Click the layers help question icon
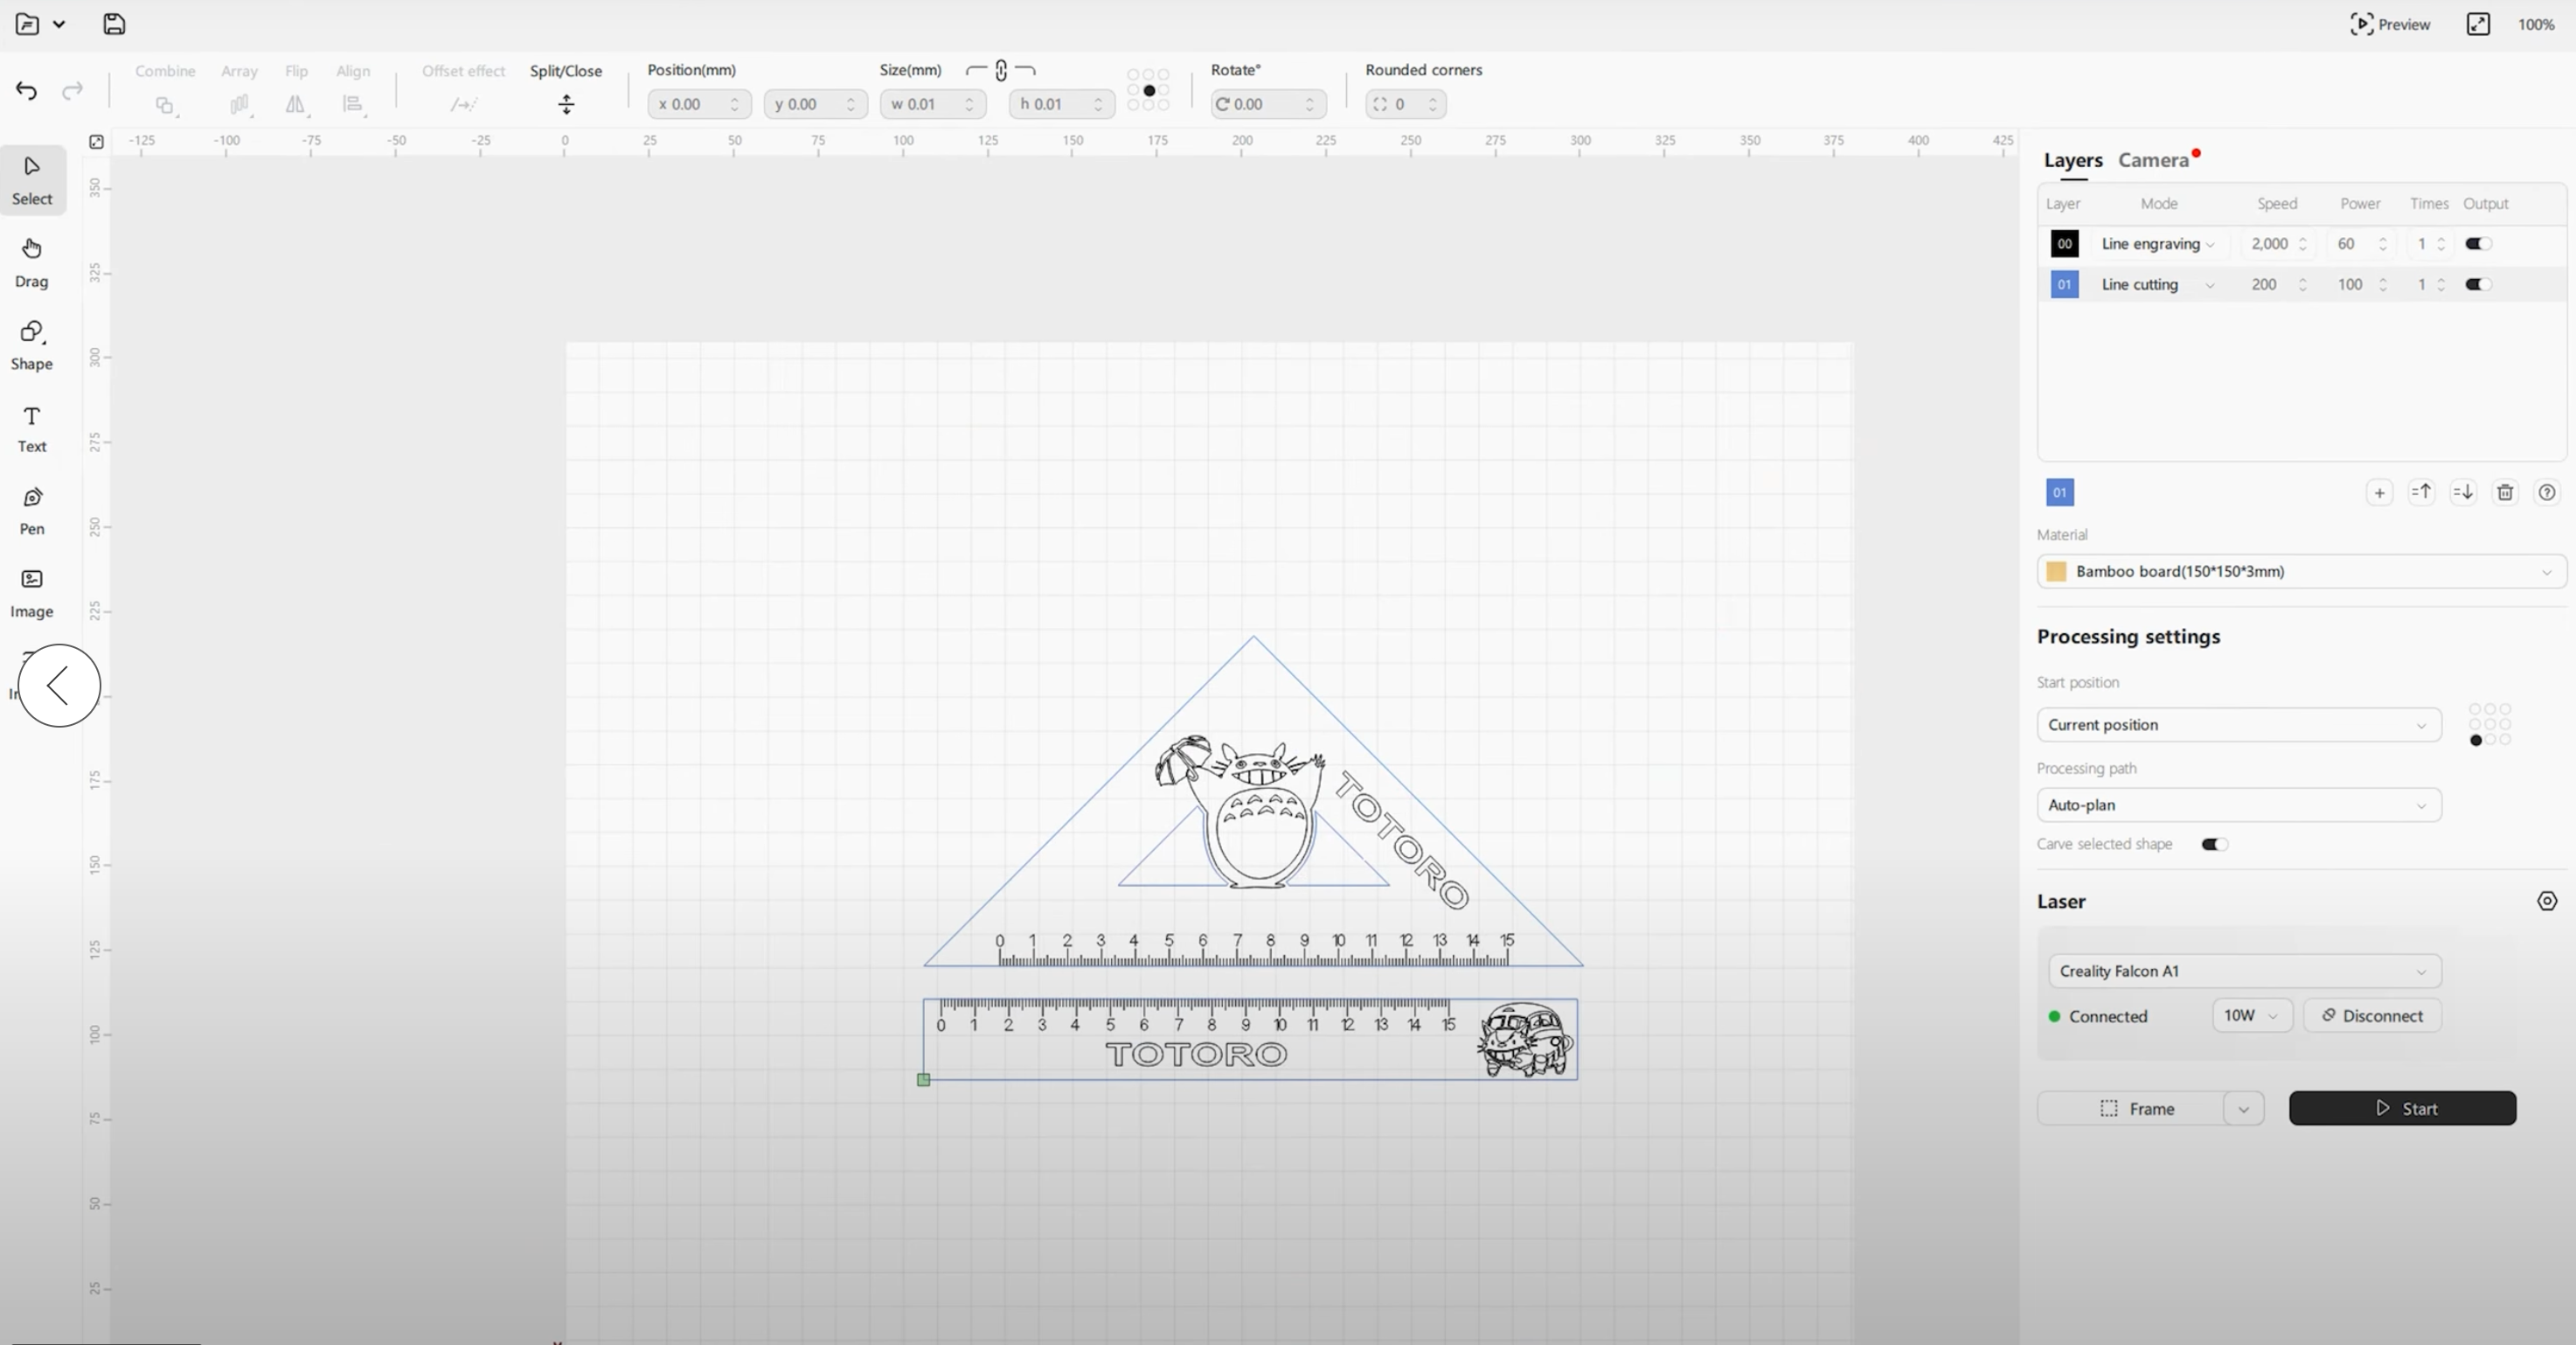Viewport: 2576px width, 1345px height. click(2547, 492)
